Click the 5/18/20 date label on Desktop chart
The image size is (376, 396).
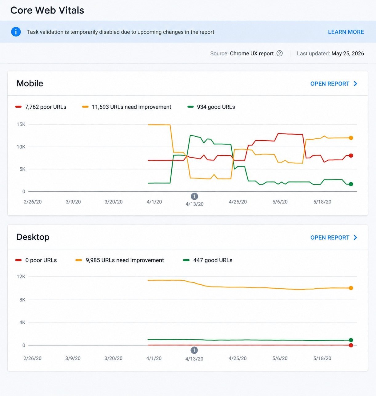(322, 358)
